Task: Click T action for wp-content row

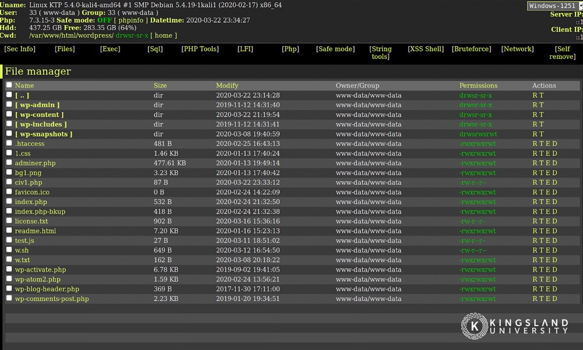Action: 542,114
